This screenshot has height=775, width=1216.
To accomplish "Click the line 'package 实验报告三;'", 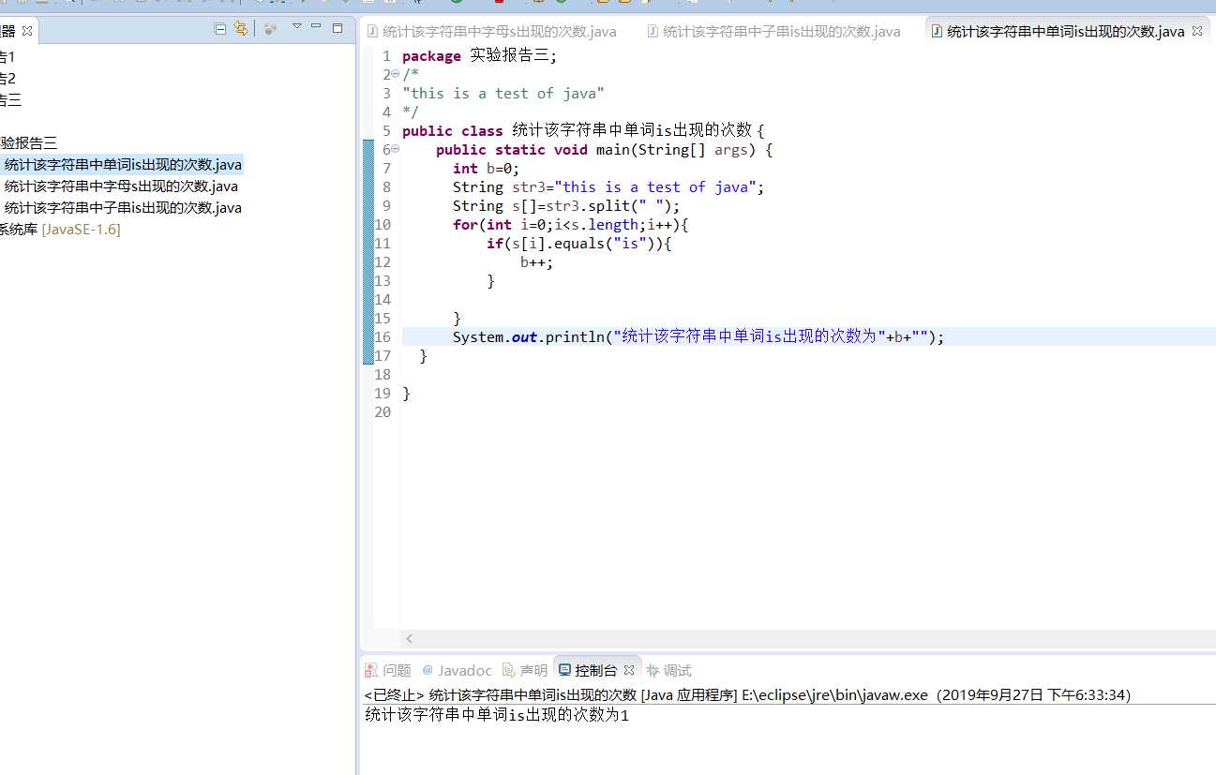I will pos(479,56).
